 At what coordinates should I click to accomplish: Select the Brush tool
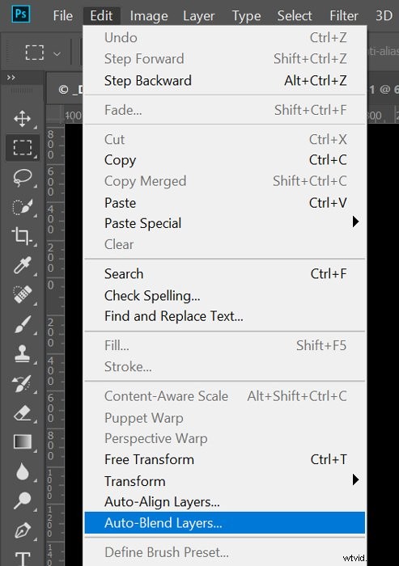[23, 324]
